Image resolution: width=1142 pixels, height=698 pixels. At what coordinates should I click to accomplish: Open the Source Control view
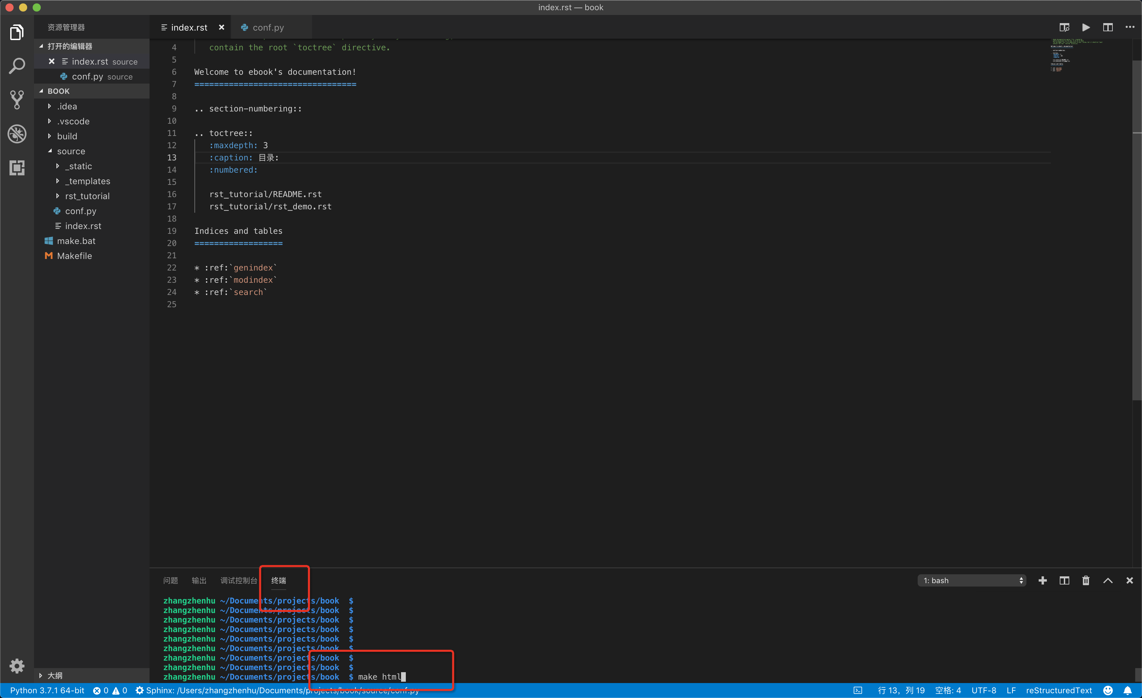click(x=17, y=100)
